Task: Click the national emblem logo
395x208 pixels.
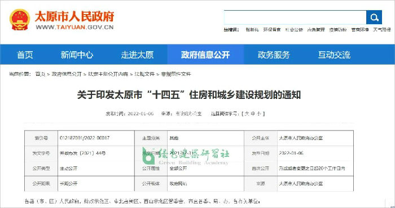Action: coord(20,20)
